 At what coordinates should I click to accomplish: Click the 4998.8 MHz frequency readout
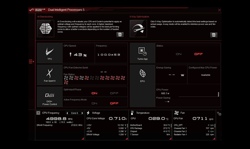(59, 119)
